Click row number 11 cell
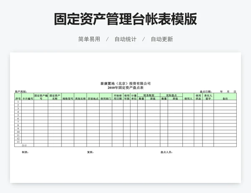251x193 pixels. tap(18, 135)
